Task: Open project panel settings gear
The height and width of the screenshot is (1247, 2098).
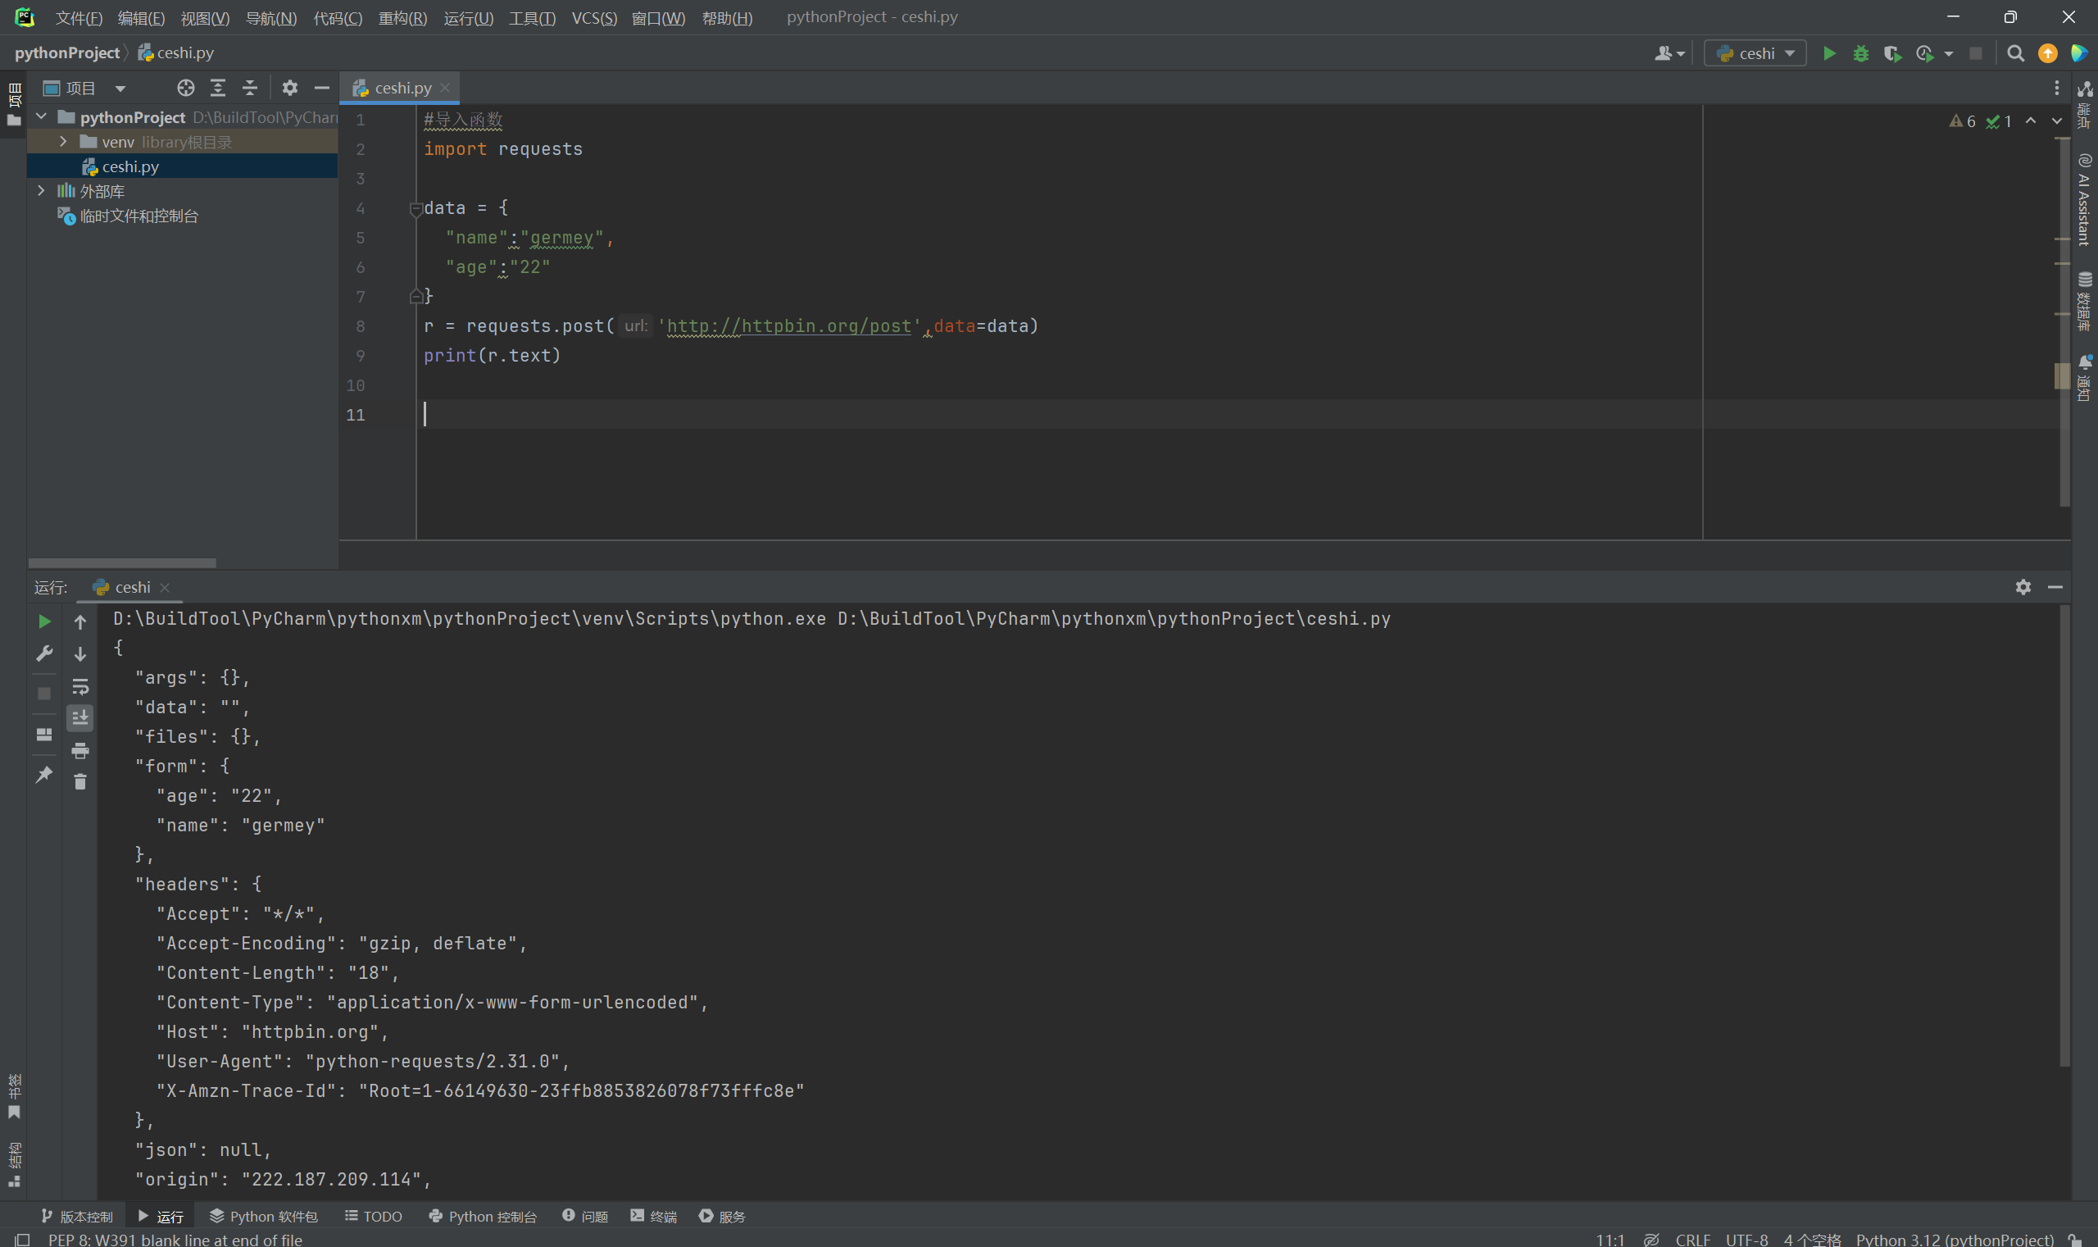Action: (x=290, y=89)
